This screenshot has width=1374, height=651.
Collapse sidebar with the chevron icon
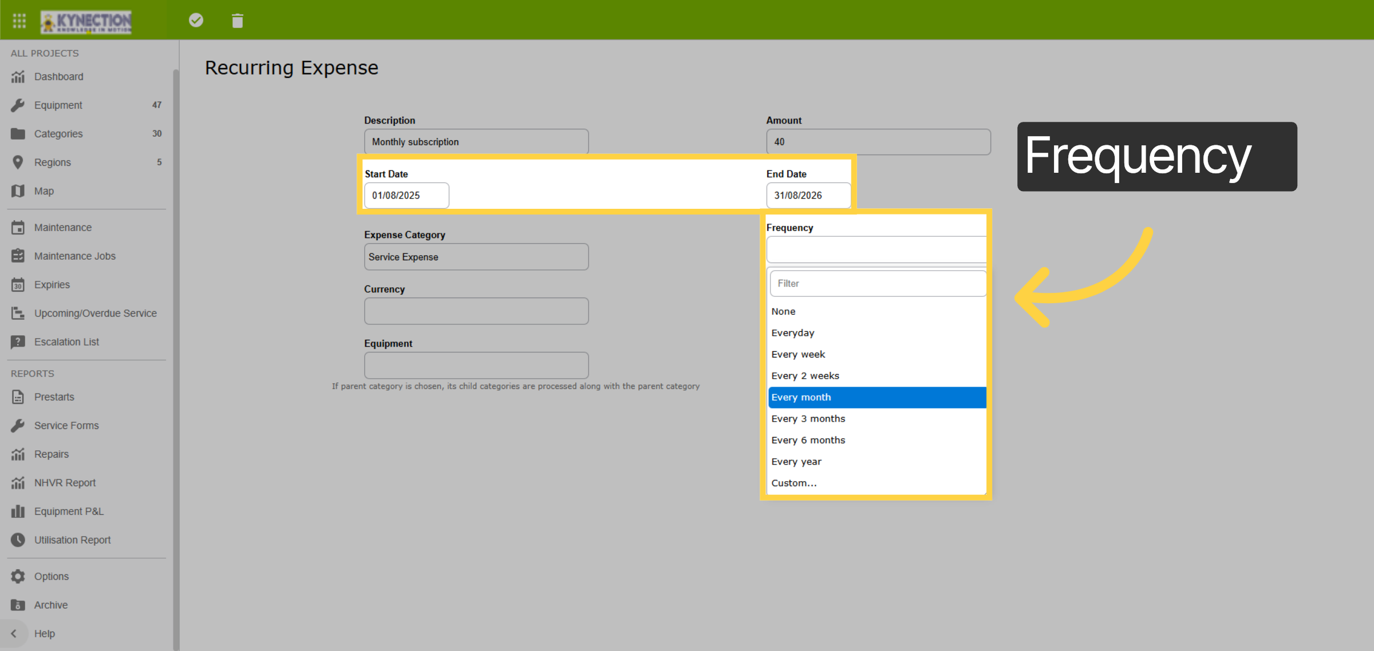click(14, 634)
